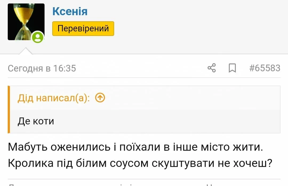Image resolution: width=288 pixels, height=186 pixels.
Task: Click the quote author link Дід написал(а):
Action: pyautogui.click(x=54, y=98)
